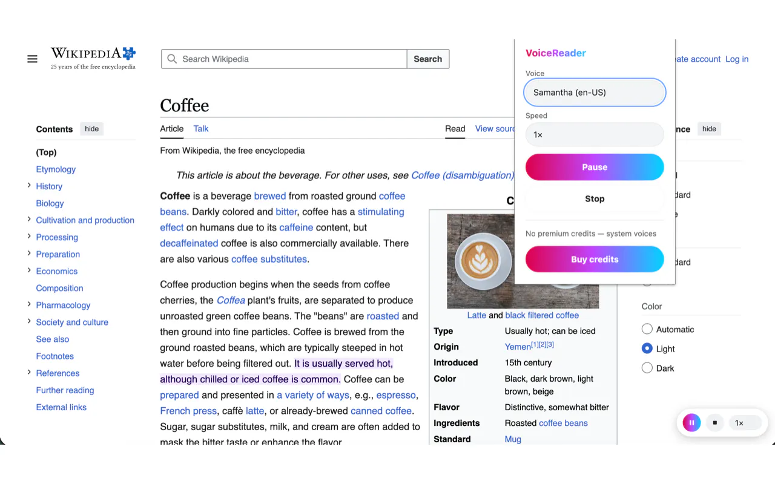Expand Society and culture in Contents
Image resolution: width=775 pixels, height=484 pixels.
pyautogui.click(x=29, y=321)
